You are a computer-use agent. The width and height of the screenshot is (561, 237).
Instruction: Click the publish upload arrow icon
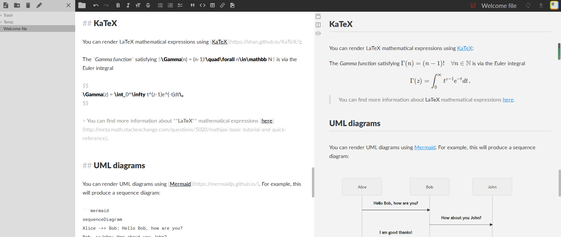pyautogui.click(x=541, y=5)
